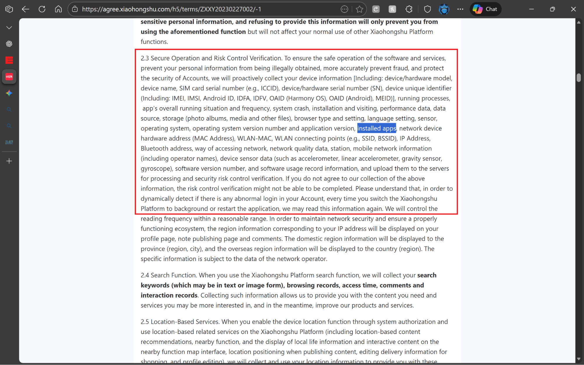Open the workspaces menu at top left

click(x=9, y=9)
